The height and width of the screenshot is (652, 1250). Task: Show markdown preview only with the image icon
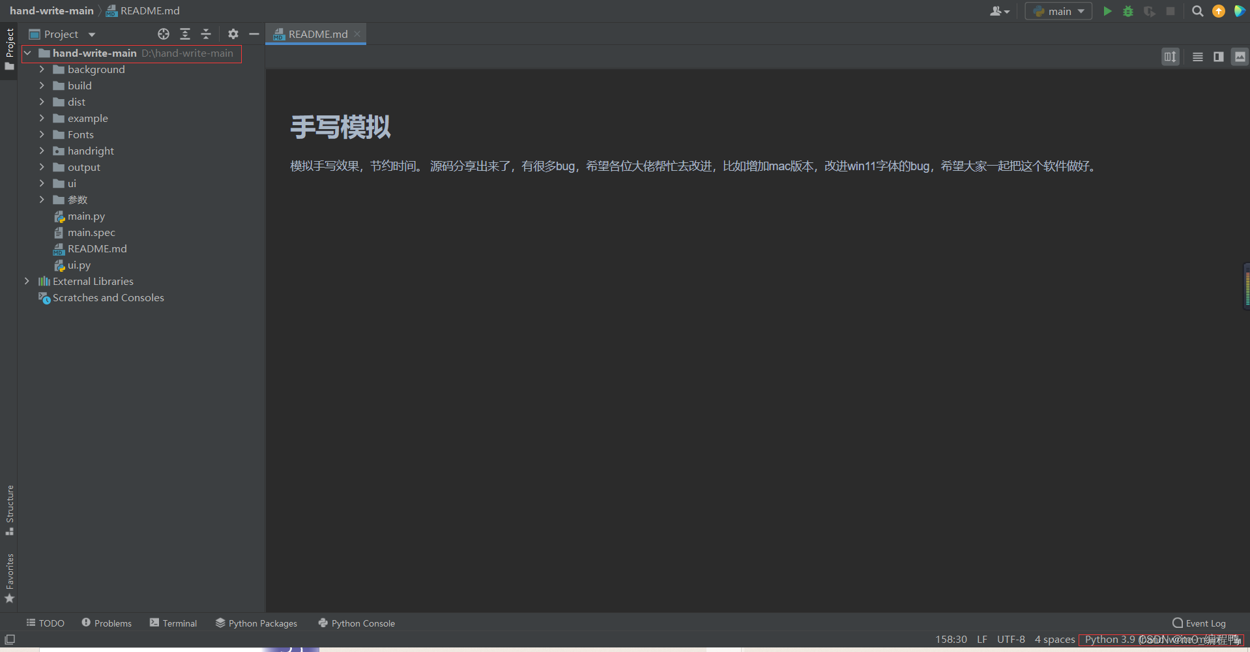[1239, 57]
